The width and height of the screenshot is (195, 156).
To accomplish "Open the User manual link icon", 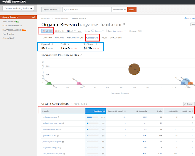I will point(185,18).
